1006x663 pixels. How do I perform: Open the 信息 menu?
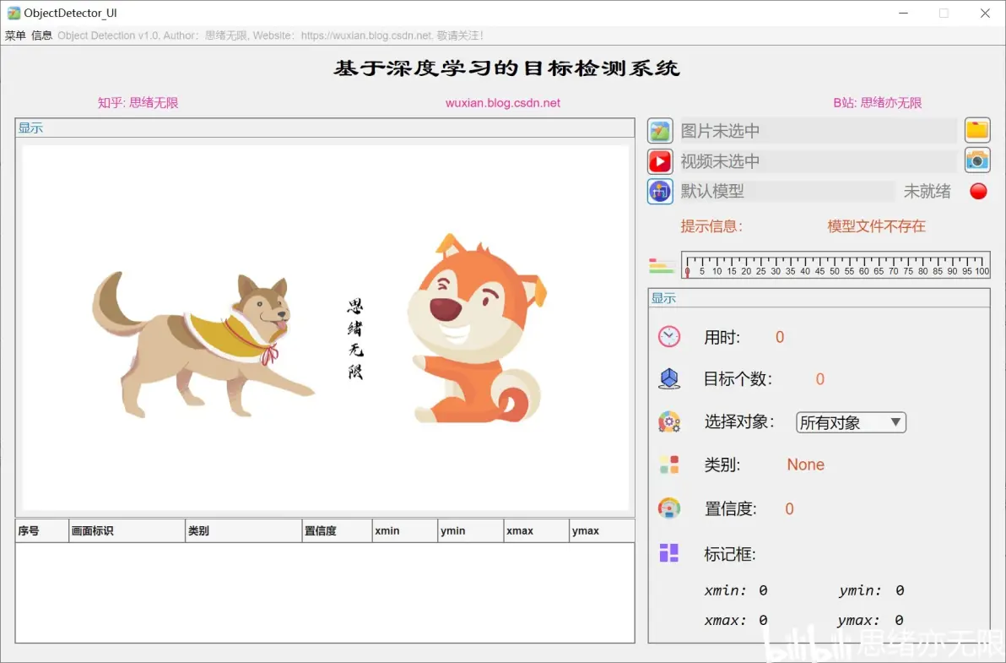(x=41, y=35)
